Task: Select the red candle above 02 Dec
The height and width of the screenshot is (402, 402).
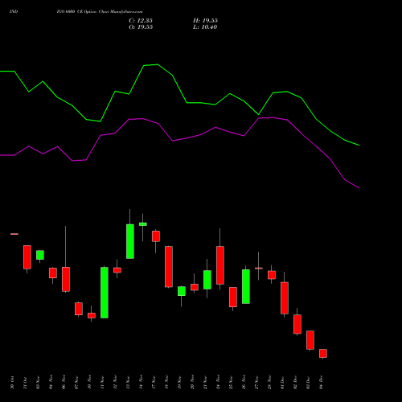Action: pyautogui.click(x=297, y=324)
